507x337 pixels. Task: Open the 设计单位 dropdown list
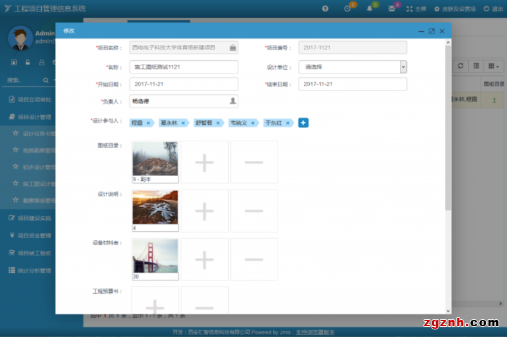tap(403, 67)
